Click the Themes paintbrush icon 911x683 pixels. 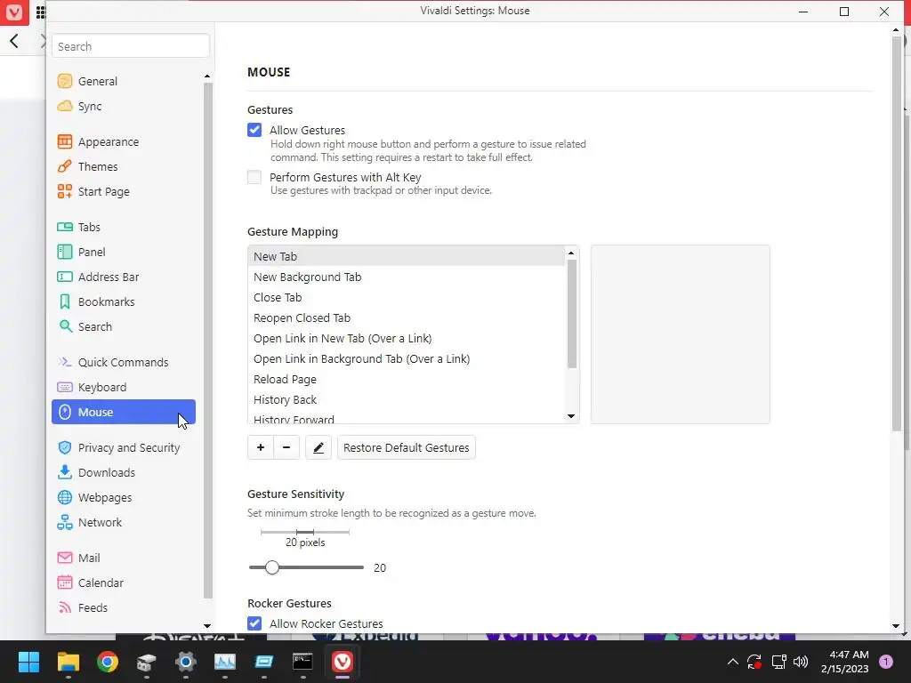pos(64,166)
